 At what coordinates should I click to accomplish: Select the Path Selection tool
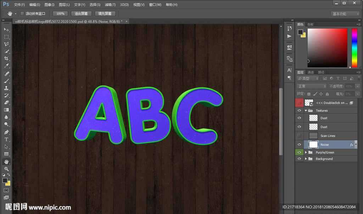click(x=6, y=147)
